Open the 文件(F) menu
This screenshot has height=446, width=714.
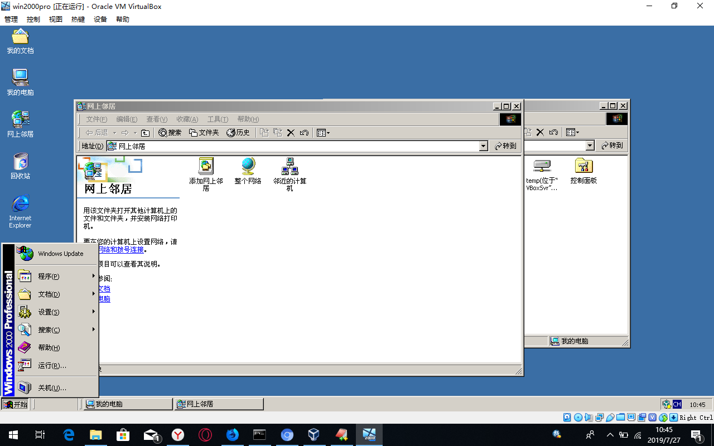click(x=97, y=119)
